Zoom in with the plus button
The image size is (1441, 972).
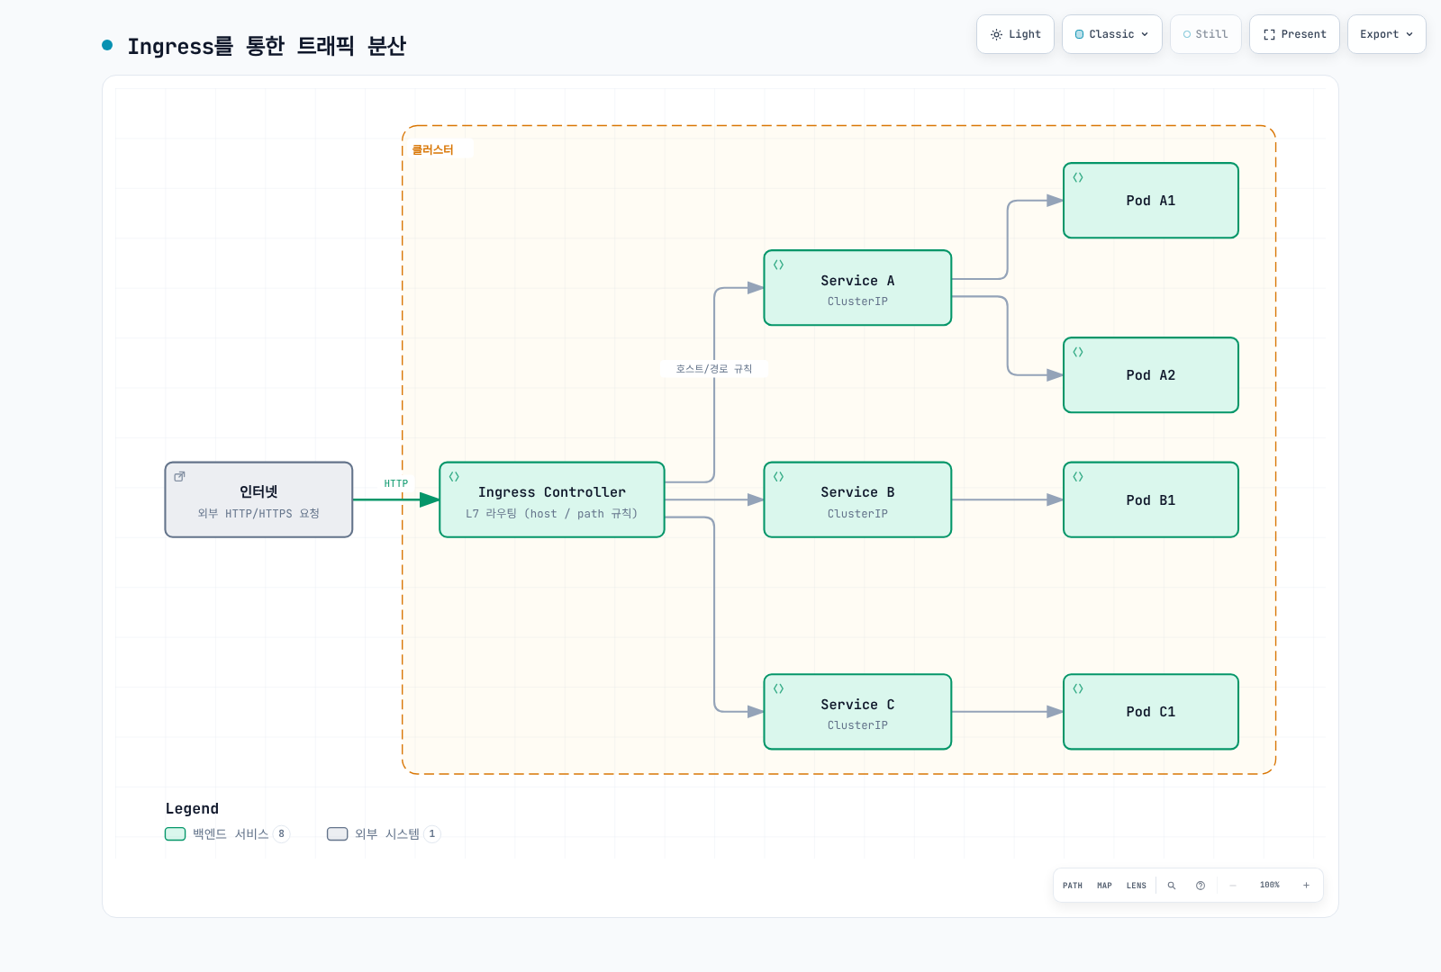(1306, 886)
